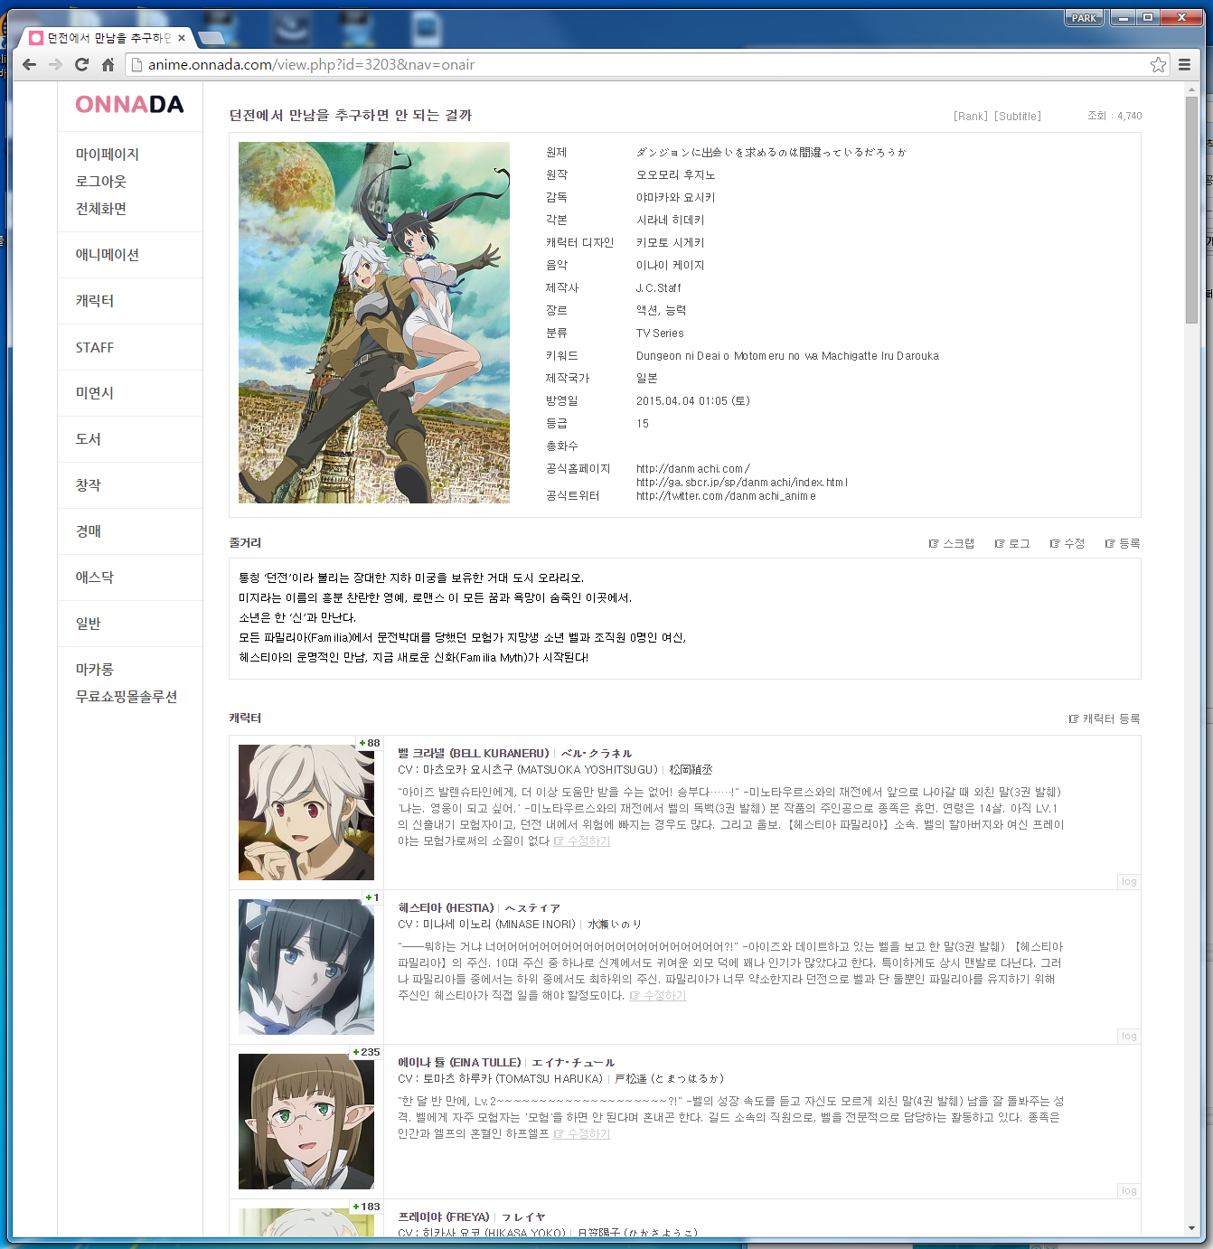Select 애니메이션 from the sidebar menu
The image size is (1213, 1249).
pyautogui.click(x=108, y=255)
